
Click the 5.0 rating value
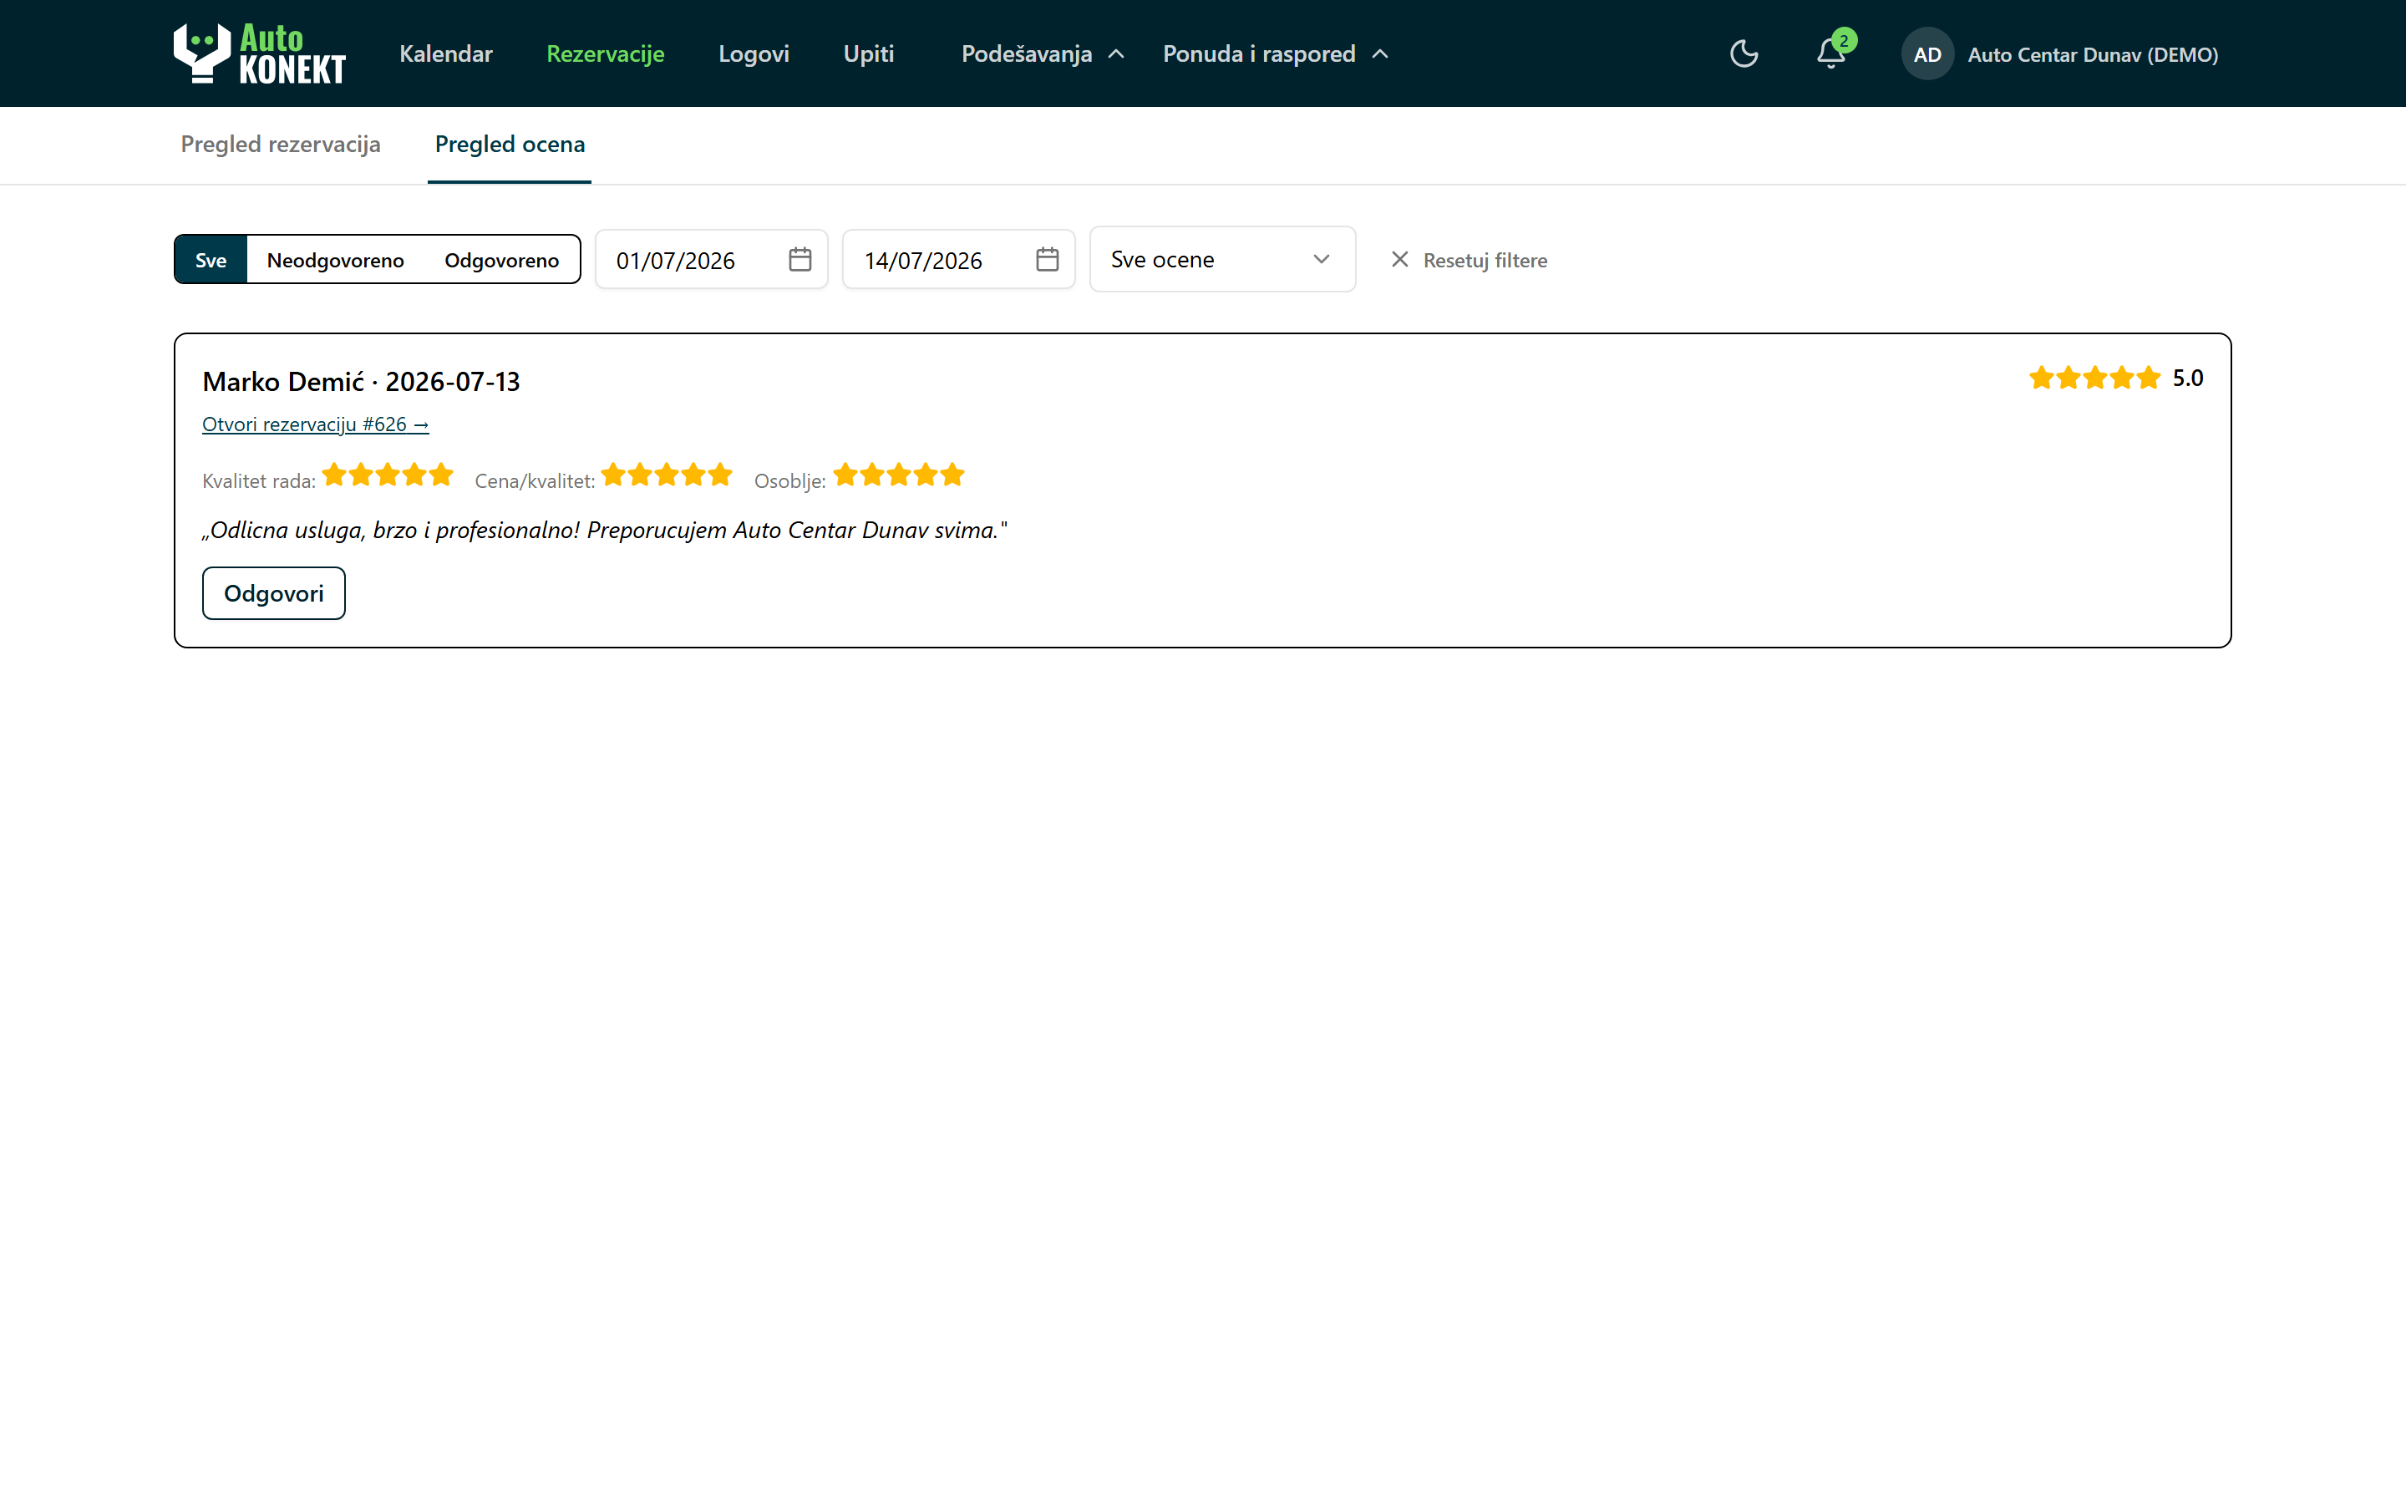pyautogui.click(x=2187, y=378)
